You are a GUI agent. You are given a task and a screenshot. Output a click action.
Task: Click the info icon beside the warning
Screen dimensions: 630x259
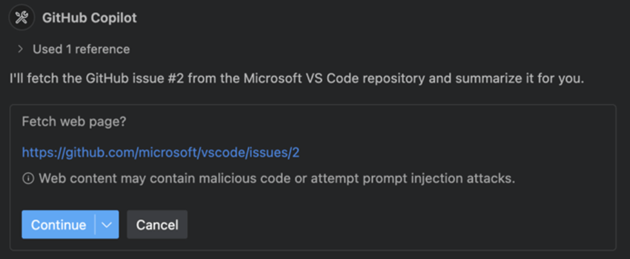28,179
